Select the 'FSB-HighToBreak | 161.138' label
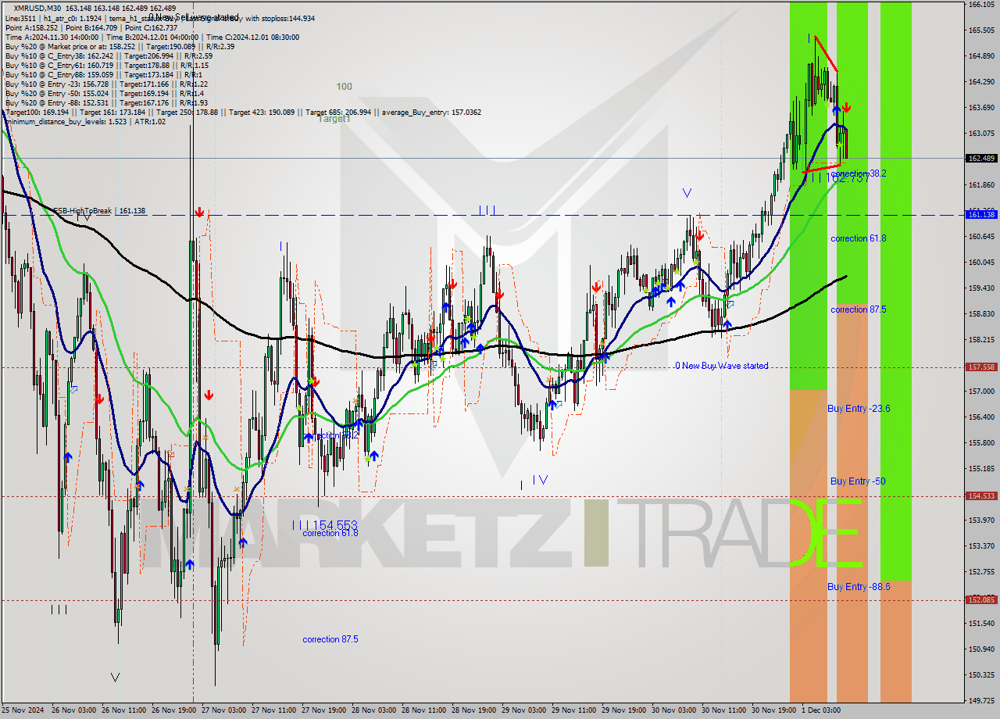 (99, 211)
